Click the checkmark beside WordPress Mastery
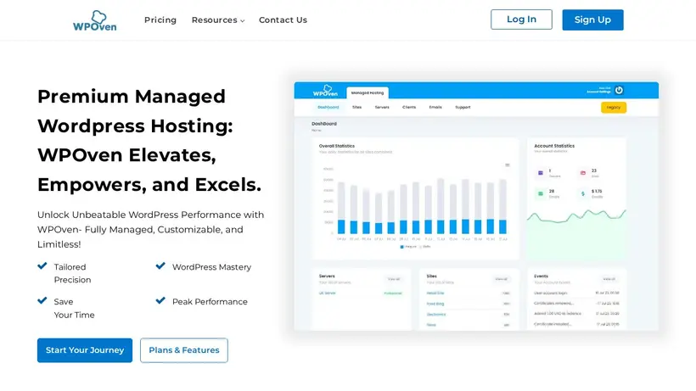This screenshot has width=696, height=391. point(160,266)
